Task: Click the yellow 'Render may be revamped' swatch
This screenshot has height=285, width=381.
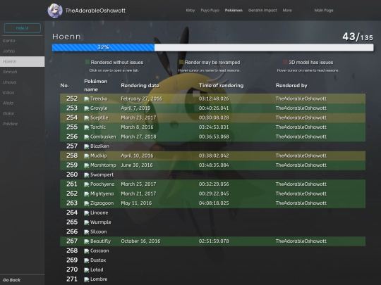Action: tap(181, 62)
